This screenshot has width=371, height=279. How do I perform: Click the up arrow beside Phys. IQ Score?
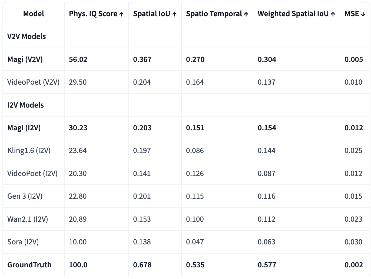pyautogui.click(x=122, y=14)
